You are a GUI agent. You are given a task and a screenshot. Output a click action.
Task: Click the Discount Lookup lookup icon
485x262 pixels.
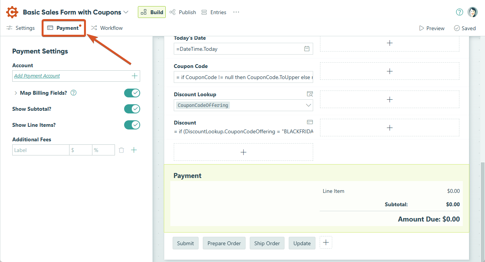coord(310,94)
